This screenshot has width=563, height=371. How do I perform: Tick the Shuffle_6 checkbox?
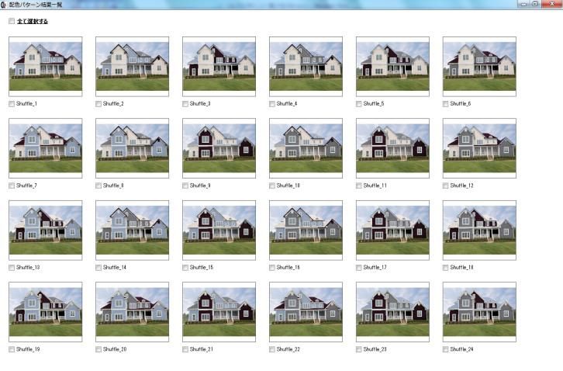click(x=446, y=104)
